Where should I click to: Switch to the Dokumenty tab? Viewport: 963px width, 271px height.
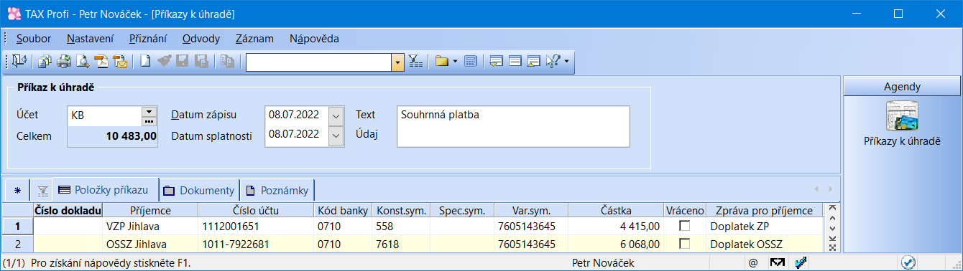(x=198, y=191)
